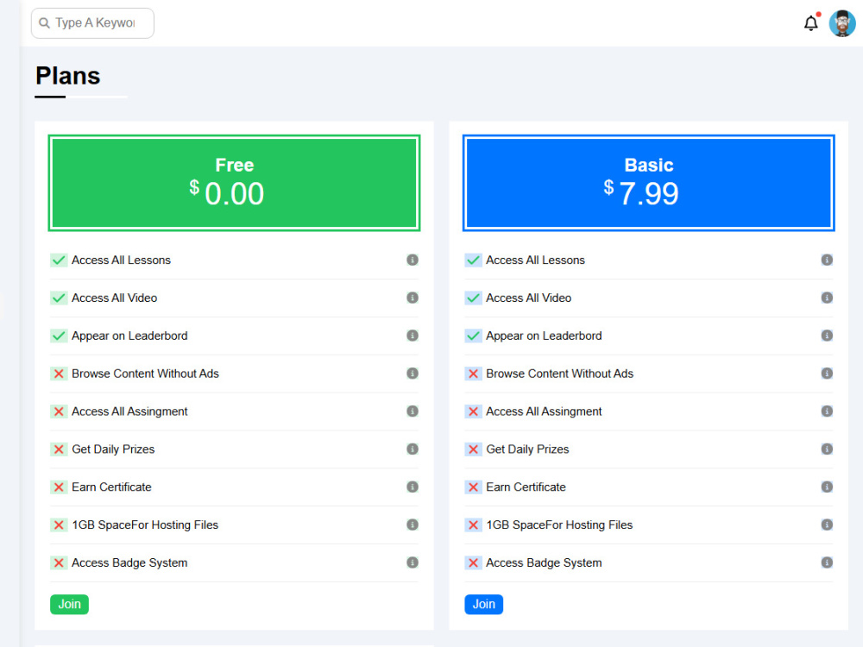Click check mark beside Basic Access All Lessons
The image size is (863, 647).
tap(473, 261)
